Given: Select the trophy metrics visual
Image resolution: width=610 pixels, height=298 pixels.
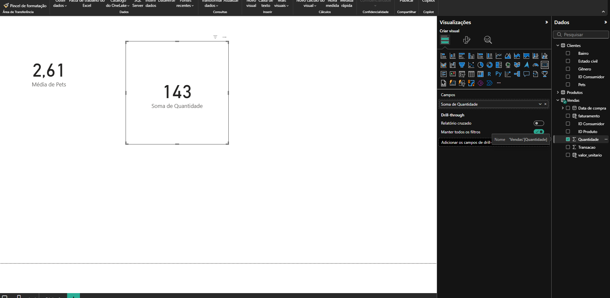Looking at the screenshot, I should [x=545, y=74].
